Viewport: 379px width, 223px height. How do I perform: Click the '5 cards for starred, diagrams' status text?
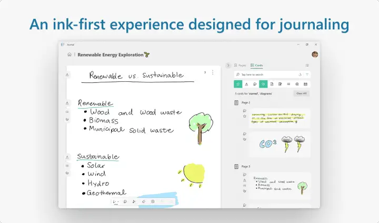254,93
